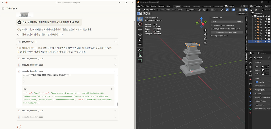Collapse the Blender MCP panel header

227,18
